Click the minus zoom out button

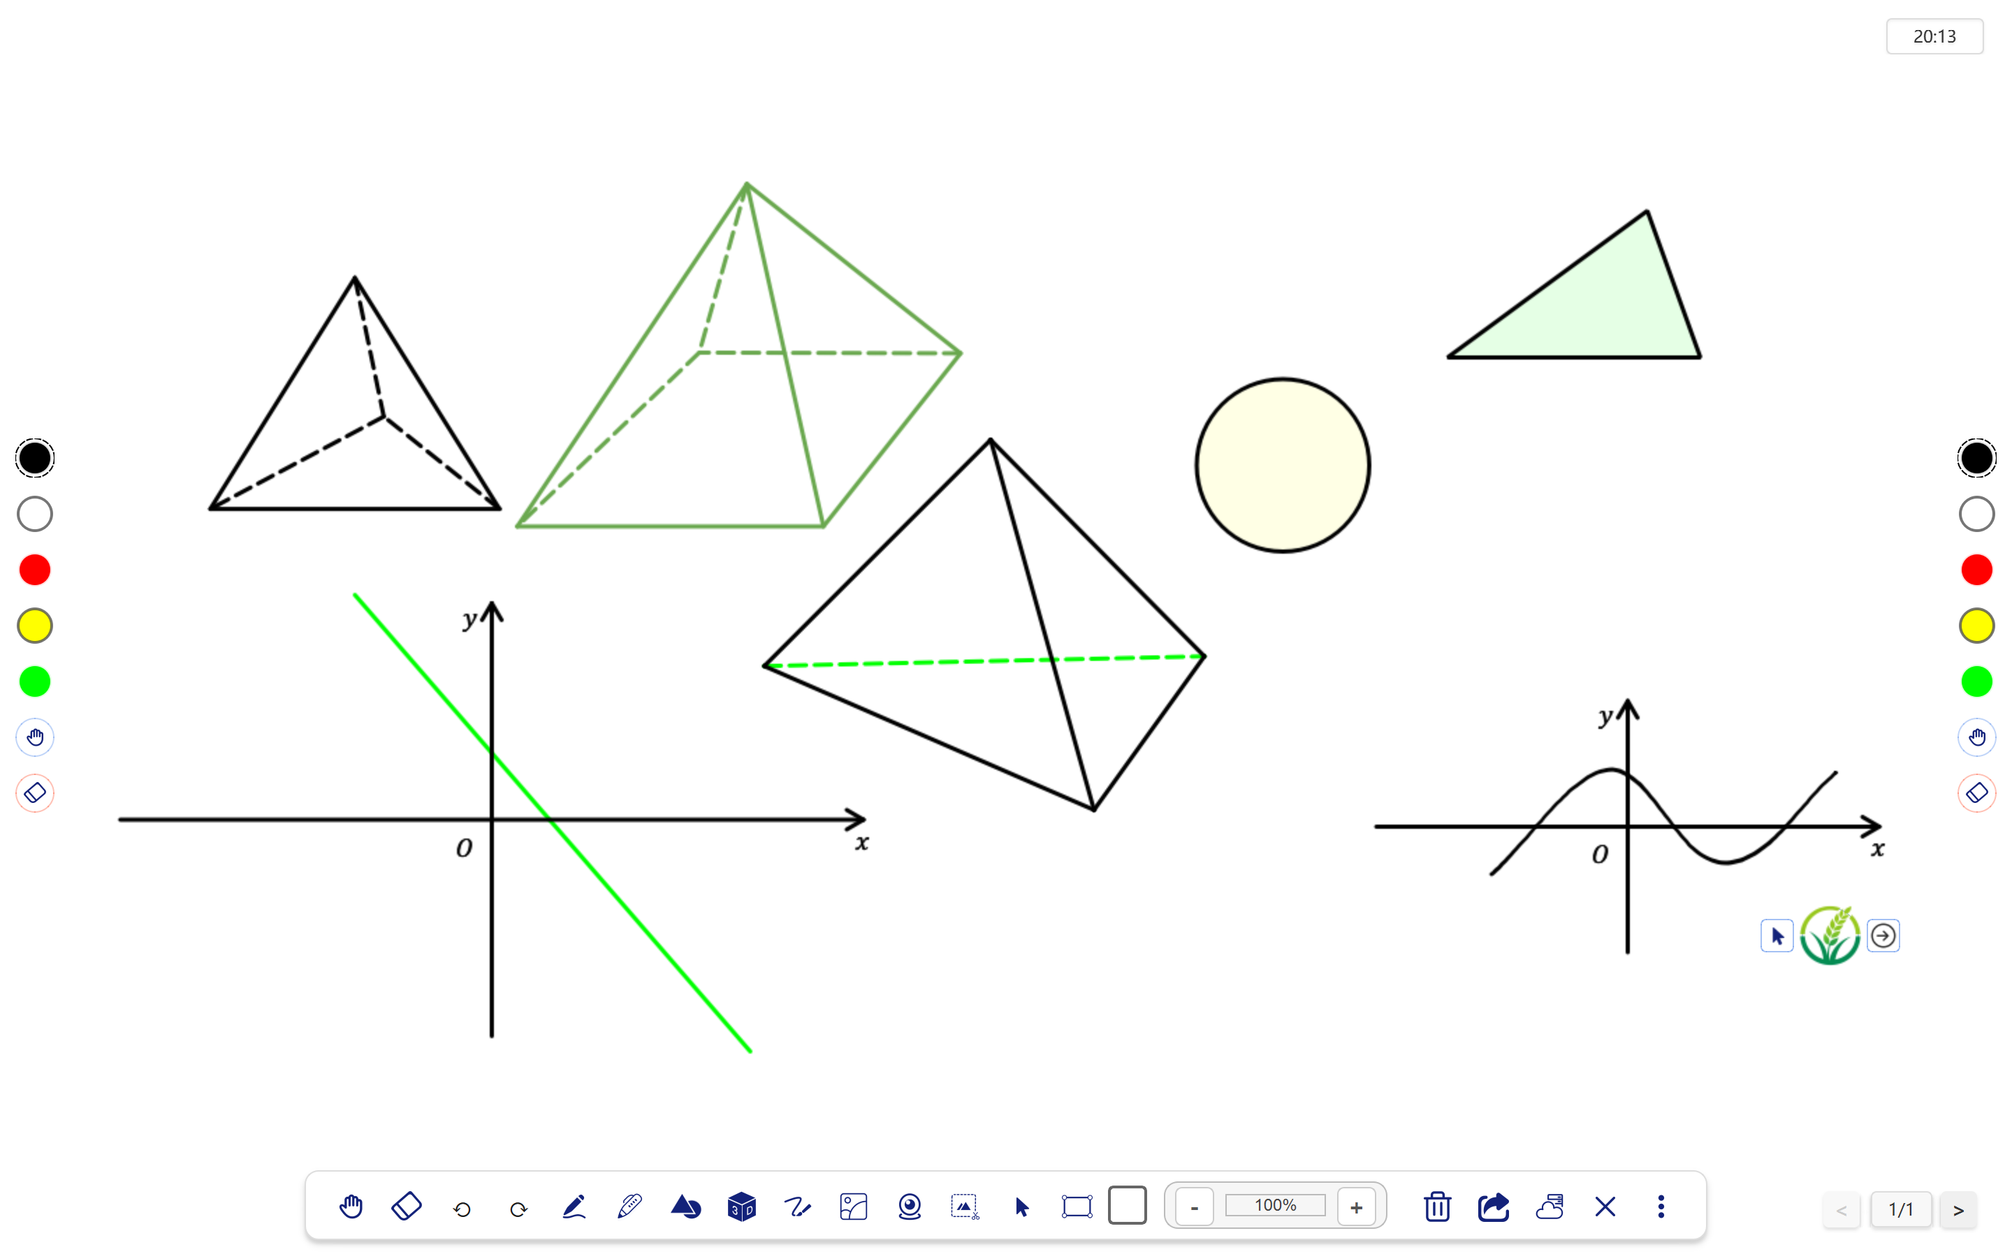1195,1207
